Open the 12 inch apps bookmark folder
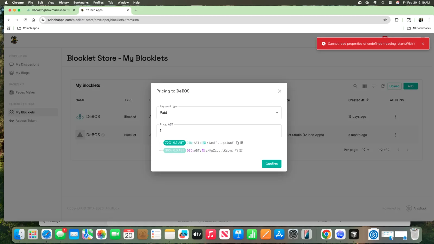This screenshot has width=434, height=244. point(28,28)
